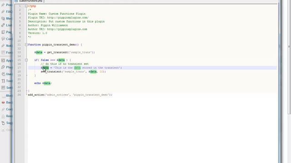Image resolution: width=291 pixels, height=163 pixels.
Task: Click 'echo' keyword on line 21
Action: pos(37,83)
